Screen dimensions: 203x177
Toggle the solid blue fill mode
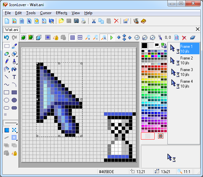point(7,130)
